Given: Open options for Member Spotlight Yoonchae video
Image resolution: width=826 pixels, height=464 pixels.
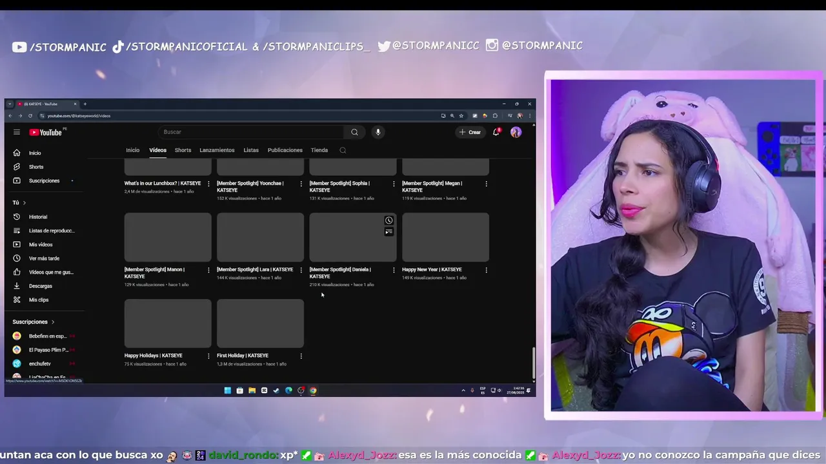Looking at the screenshot, I should pyautogui.click(x=301, y=184).
